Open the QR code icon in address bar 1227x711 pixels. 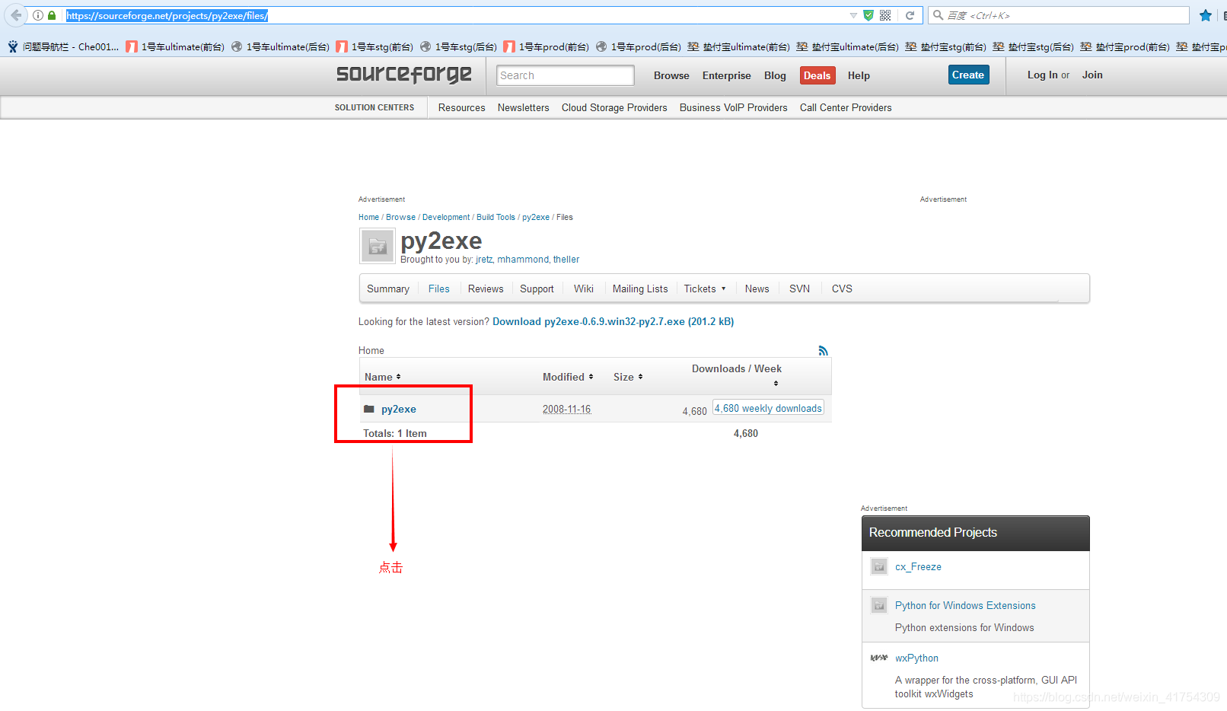[x=885, y=15]
